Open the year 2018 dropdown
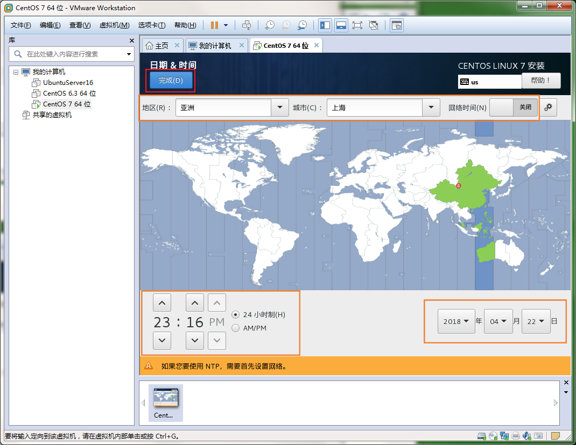This screenshot has width=576, height=445. click(x=456, y=321)
